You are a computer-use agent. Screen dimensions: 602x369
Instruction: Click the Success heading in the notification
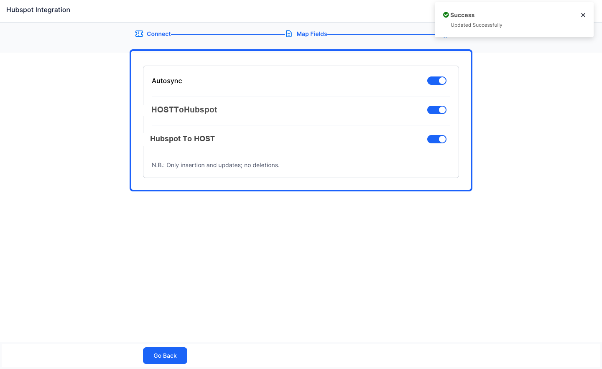462,15
